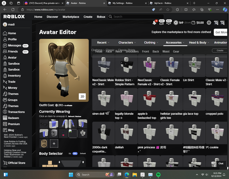
Task: Open Copilot icon in browser toolbar
Action: click(225, 10)
